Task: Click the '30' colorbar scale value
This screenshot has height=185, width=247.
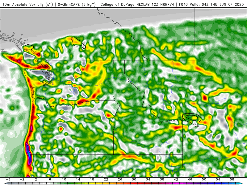Action: [134, 179]
